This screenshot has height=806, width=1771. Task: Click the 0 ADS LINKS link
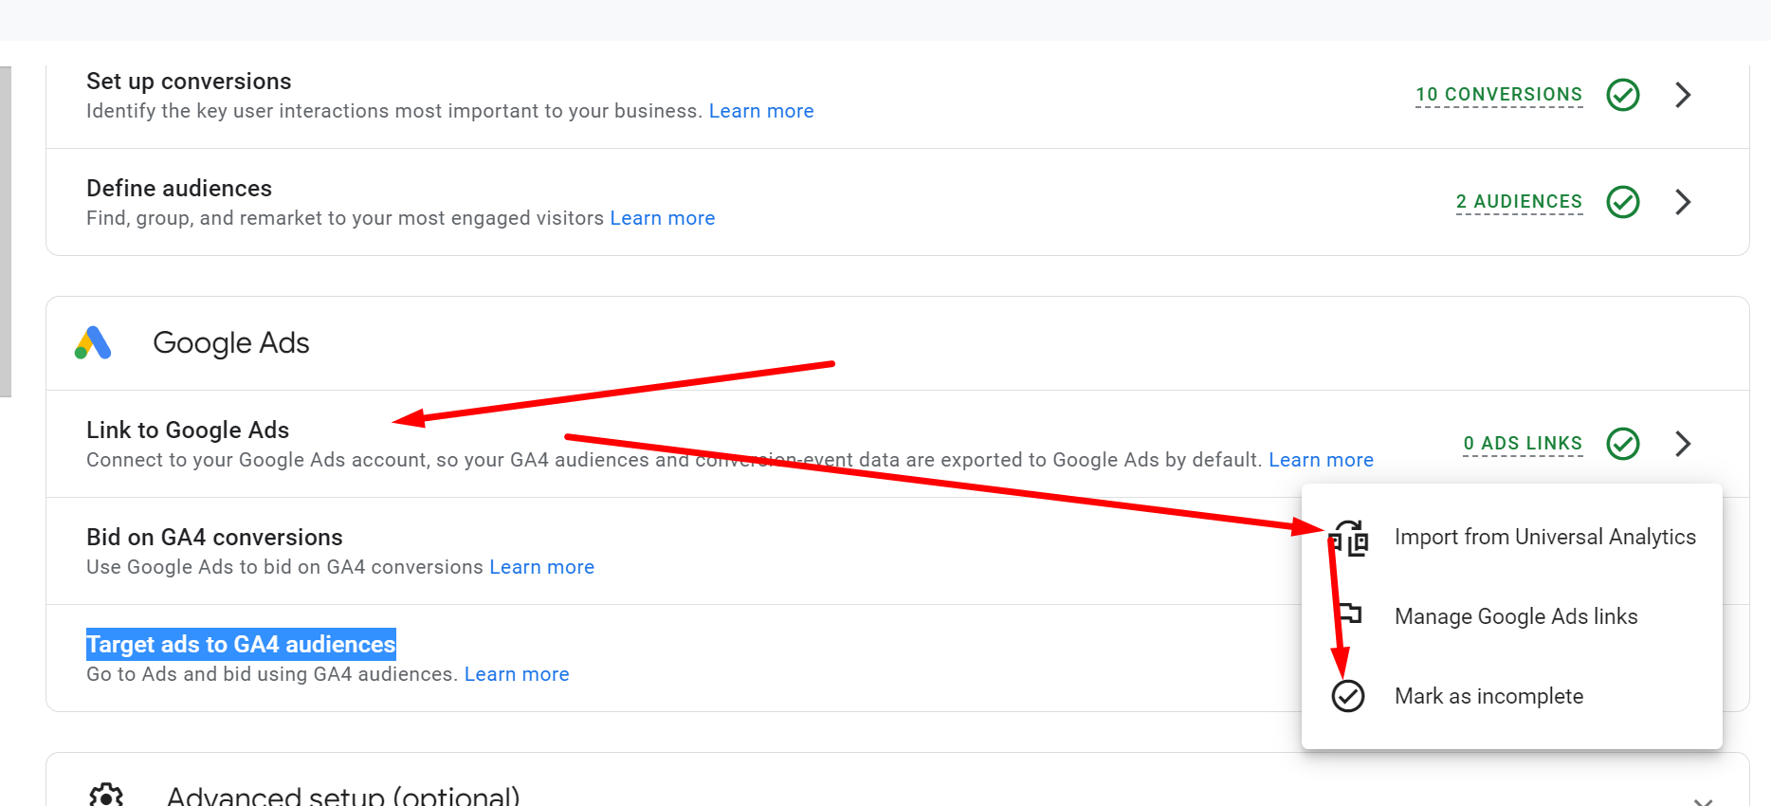tap(1523, 444)
